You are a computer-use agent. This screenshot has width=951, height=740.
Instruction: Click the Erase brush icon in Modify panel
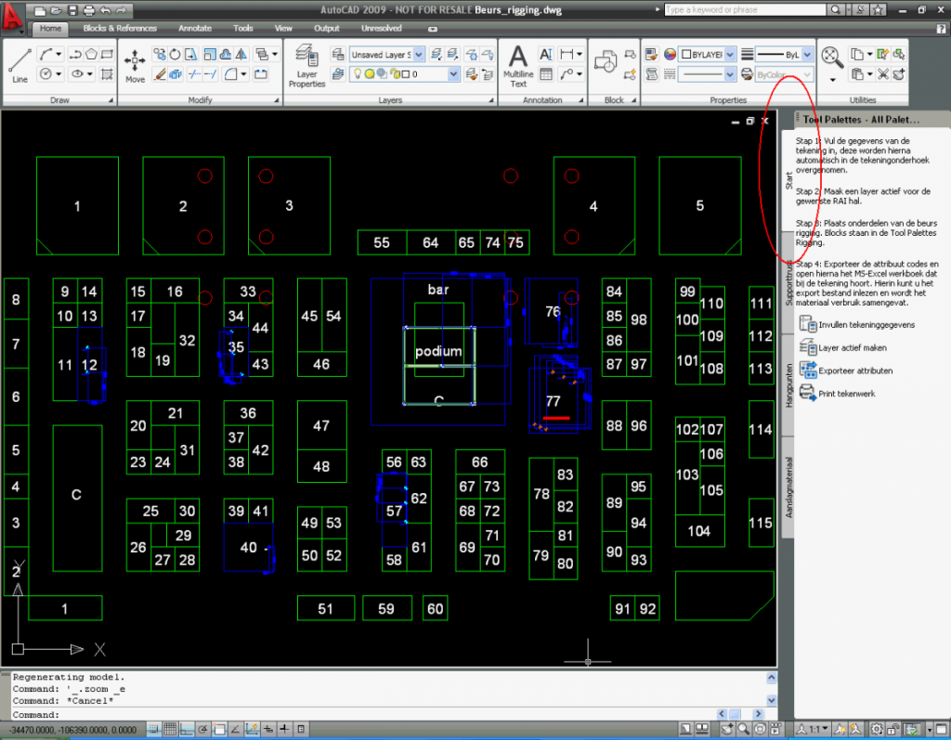(160, 72)
